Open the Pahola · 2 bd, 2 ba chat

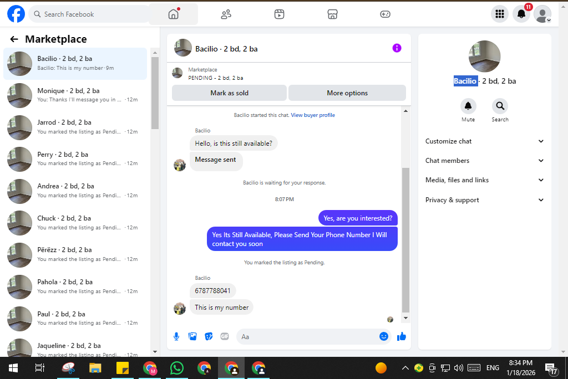75,286
